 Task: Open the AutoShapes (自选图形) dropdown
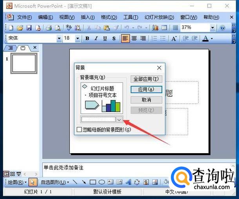click(x=55, y=182)
